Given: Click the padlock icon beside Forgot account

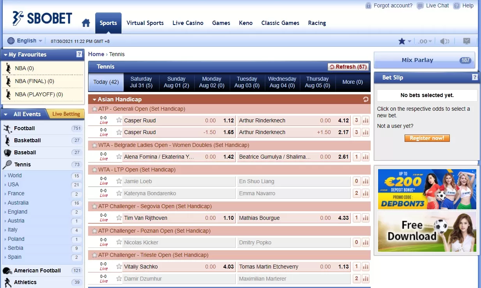Looking at the screenshot, I should 368,5.
